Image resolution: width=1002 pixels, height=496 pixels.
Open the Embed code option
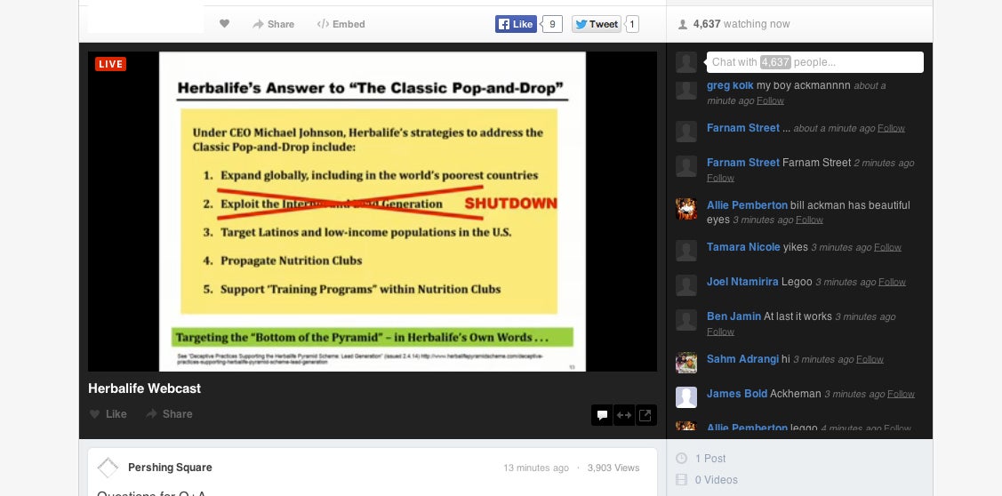coord(341,24)
